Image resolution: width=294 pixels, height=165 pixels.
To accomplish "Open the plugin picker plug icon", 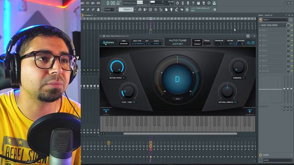I will pyautogui.click(x=171, y=10).
